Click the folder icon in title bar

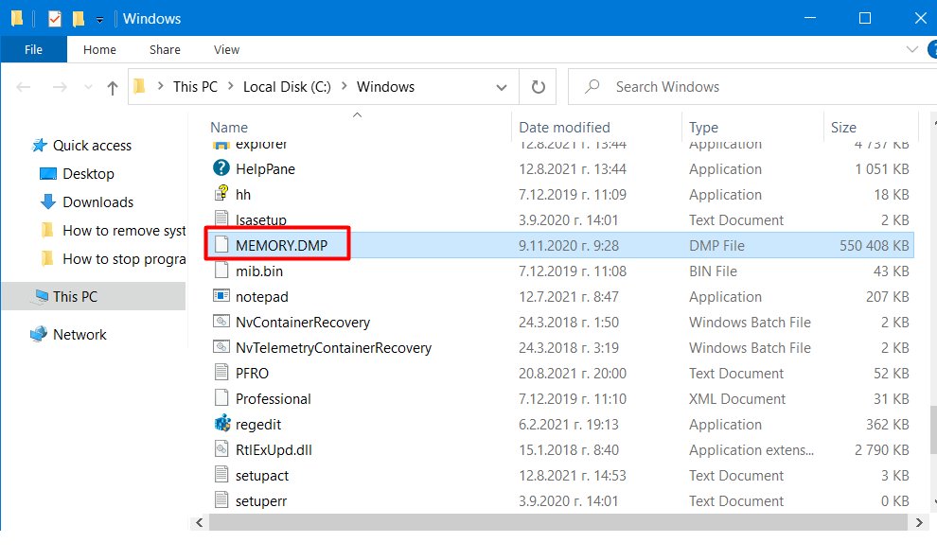pyautogui.click(x=17, y=19)
